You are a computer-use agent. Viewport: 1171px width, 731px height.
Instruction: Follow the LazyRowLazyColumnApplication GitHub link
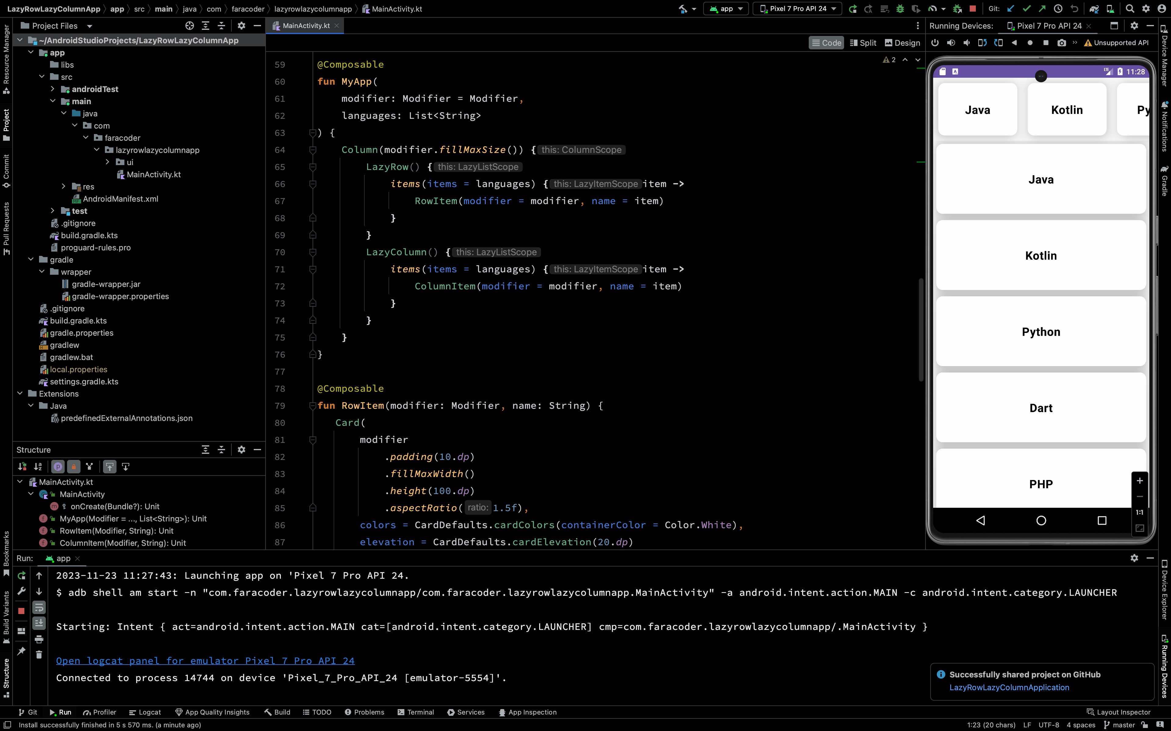click(x=1009, y=687)
